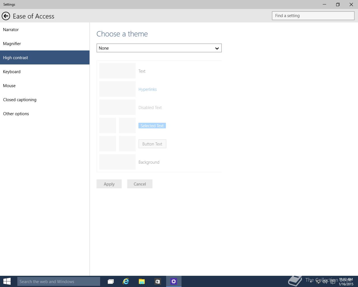Viewport: 358px width, 287px height.
Task: Click the Selected Text sample label
Action: (152, 126)
